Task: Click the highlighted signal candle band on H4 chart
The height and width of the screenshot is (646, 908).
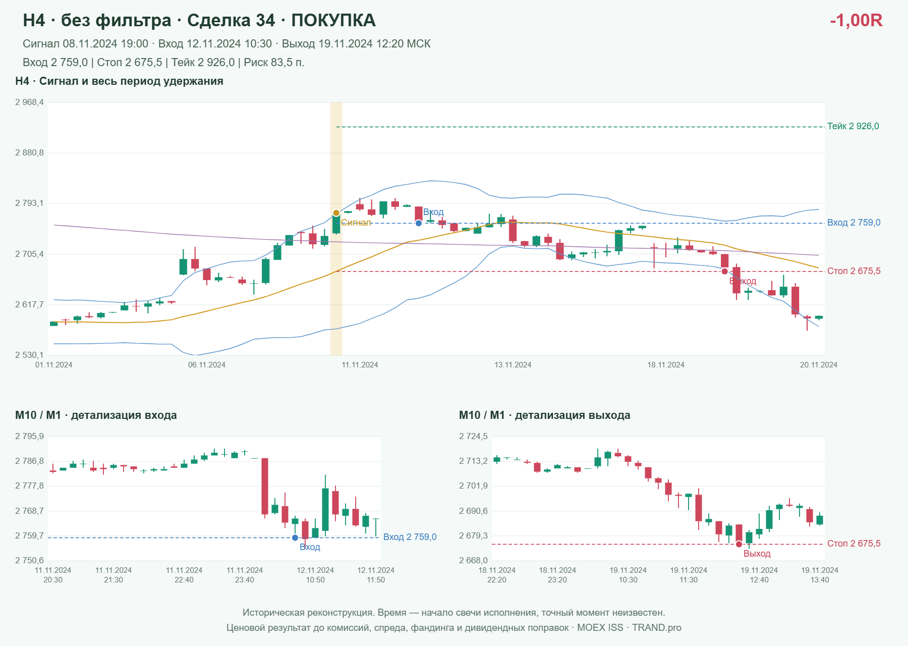Action: click(x=336, y=229)
